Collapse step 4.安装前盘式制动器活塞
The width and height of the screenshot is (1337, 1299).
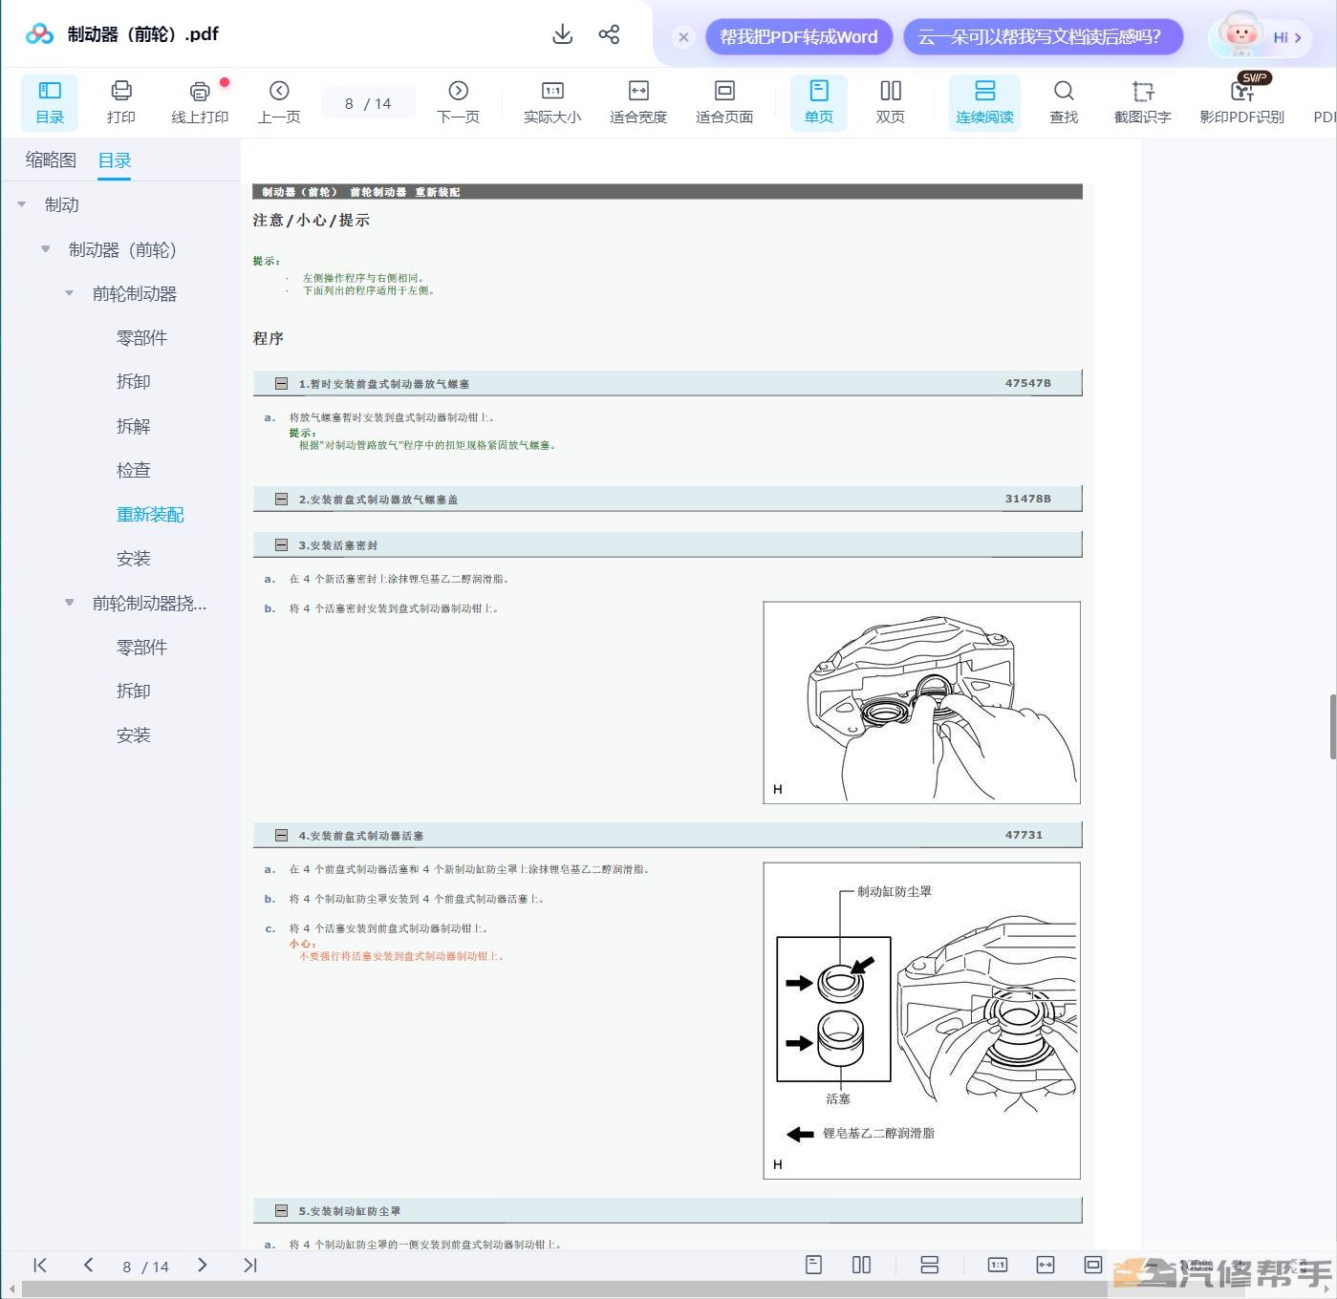[x=281, y=835]
